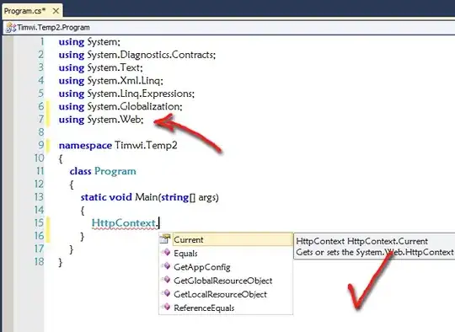The width and height of the screenshot is (455, 332).
Task: Click line number 13 in the margin
Action: (39, 197)
